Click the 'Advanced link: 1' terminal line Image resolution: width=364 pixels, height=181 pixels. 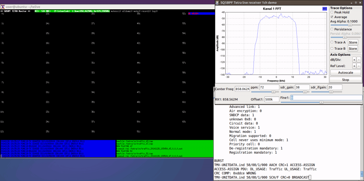coord(245,107)
